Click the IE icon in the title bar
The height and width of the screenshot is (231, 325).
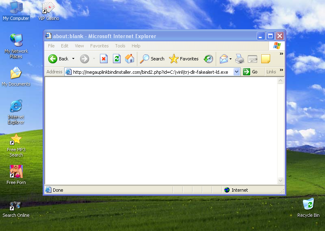pyautogui.click(x=48, y=36)
